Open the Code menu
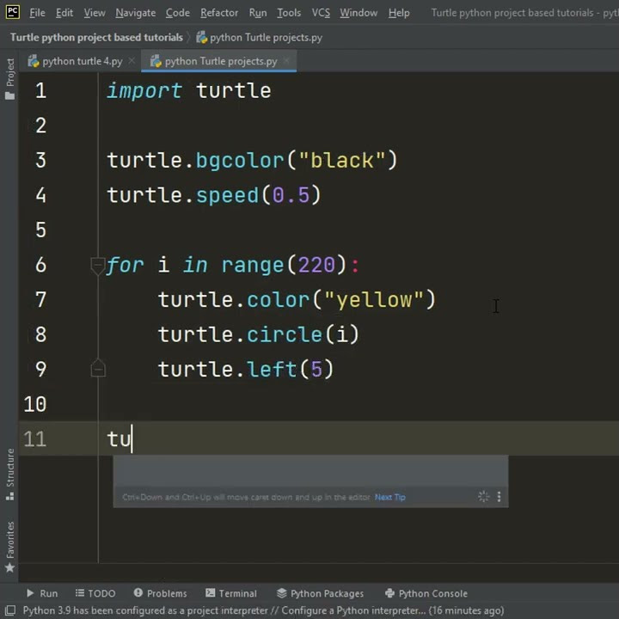The image size is (619, 619). pos(178,13)
